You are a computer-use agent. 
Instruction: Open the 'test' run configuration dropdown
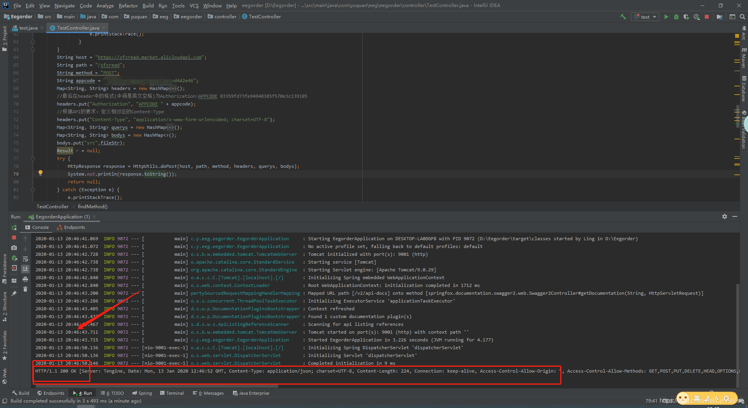(x=645, y=17)
